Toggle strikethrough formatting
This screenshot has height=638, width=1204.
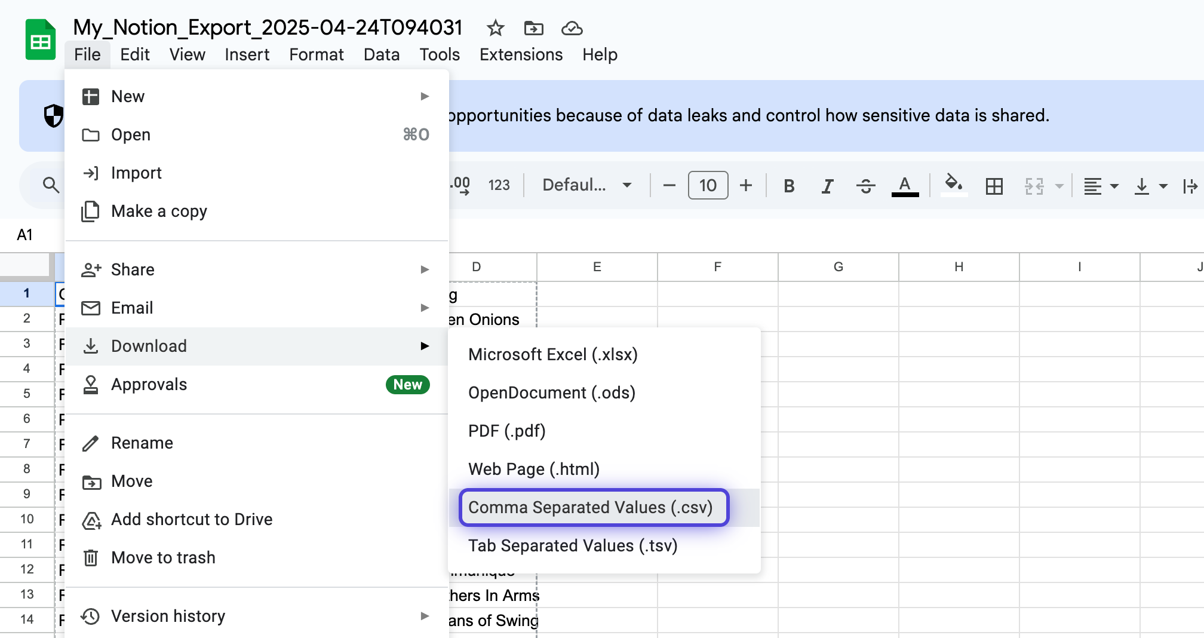[x=865, y=186]
